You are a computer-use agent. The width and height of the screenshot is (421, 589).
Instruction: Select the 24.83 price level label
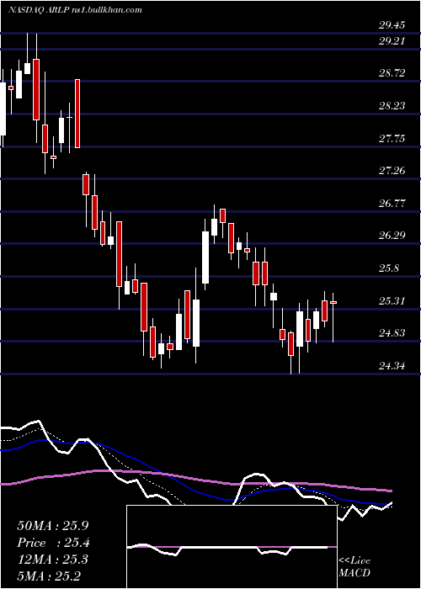[392, 333]
